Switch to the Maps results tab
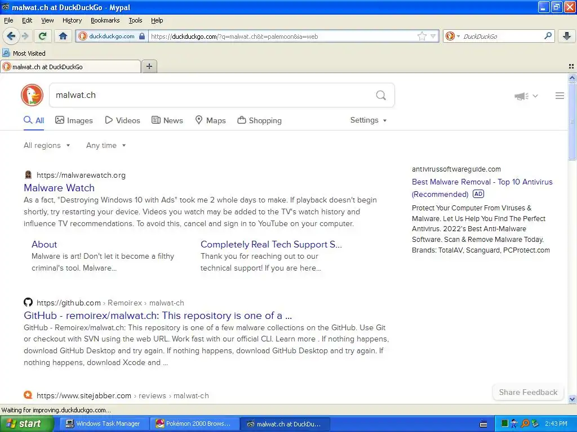The height and width of the screenshot is (432, 577). 210,120
